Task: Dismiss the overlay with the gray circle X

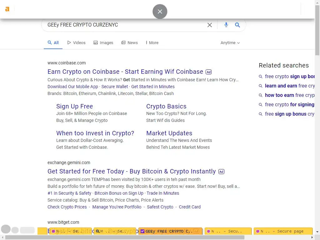Action: (160, 12)
